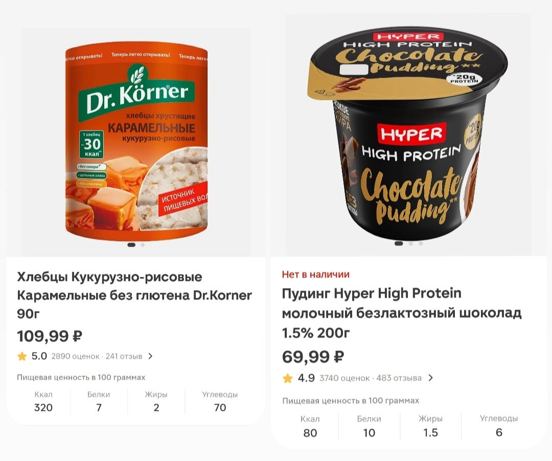This screenshot has width=552, height=461.
Task: Select the first carousel dot under the pudding
Action: click(x=399, y=243)
